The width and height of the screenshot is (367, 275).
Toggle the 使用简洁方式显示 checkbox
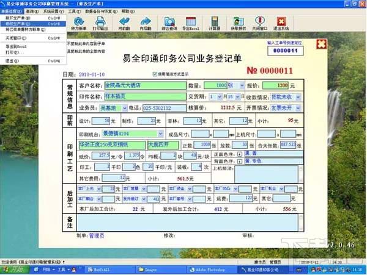pos(155,74)
